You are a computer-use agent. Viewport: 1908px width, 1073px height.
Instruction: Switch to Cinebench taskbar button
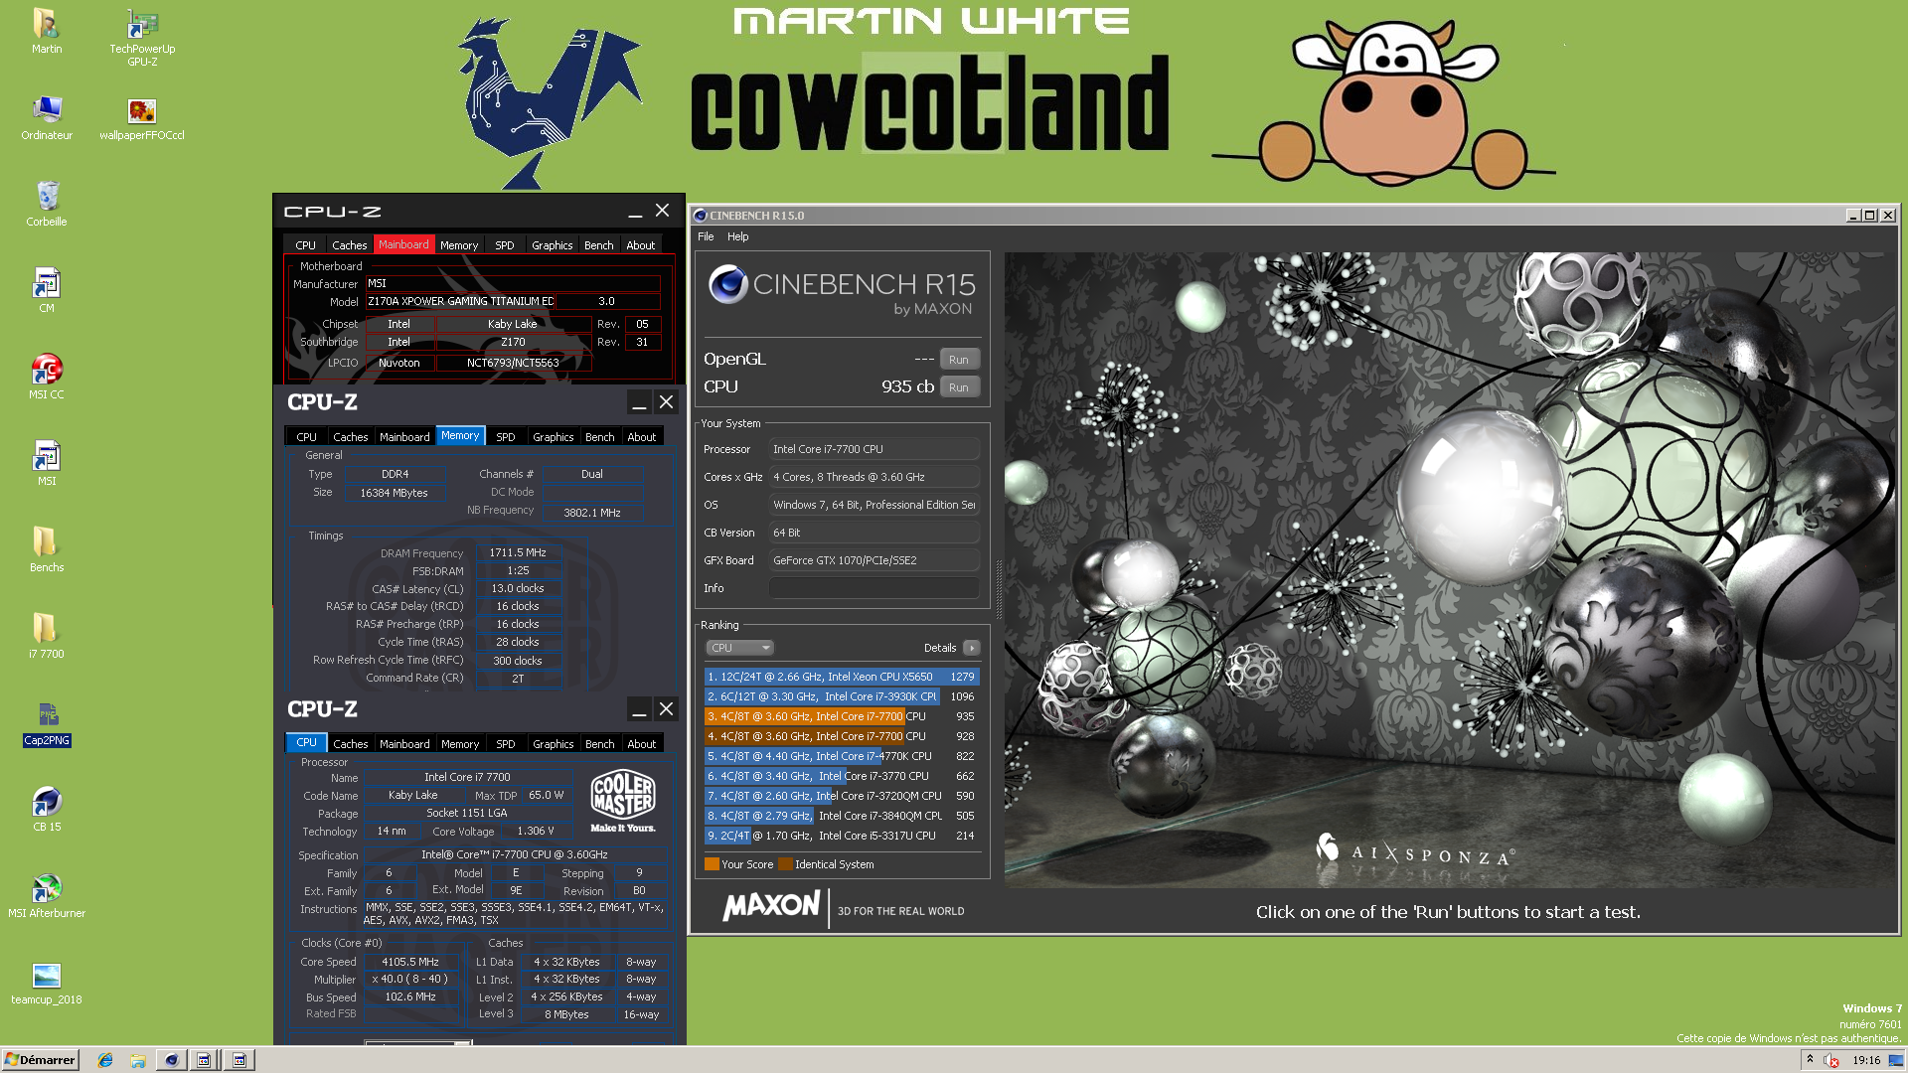[172, 1060]
